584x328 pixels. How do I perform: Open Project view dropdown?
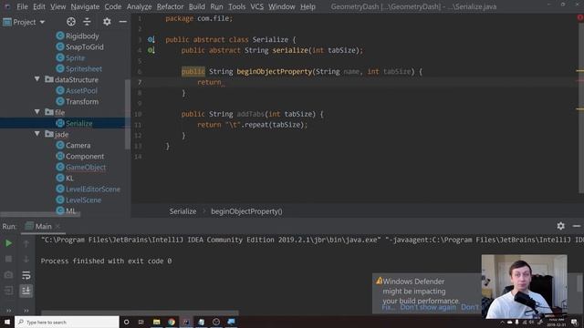[x=24, y=22]
